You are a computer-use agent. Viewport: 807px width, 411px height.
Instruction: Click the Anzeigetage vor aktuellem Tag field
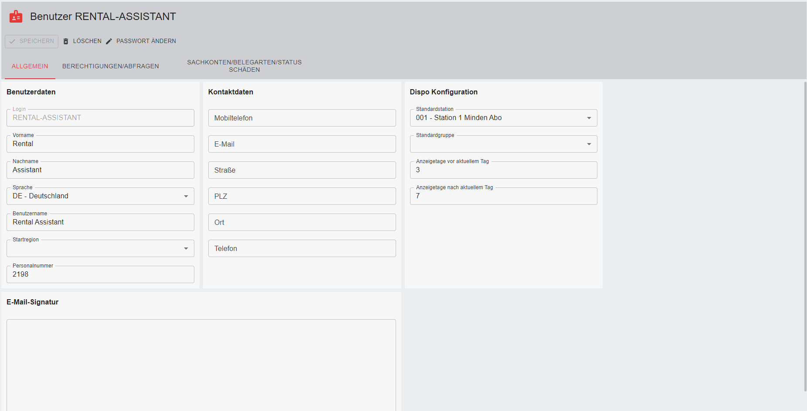[x=503, y=170]
